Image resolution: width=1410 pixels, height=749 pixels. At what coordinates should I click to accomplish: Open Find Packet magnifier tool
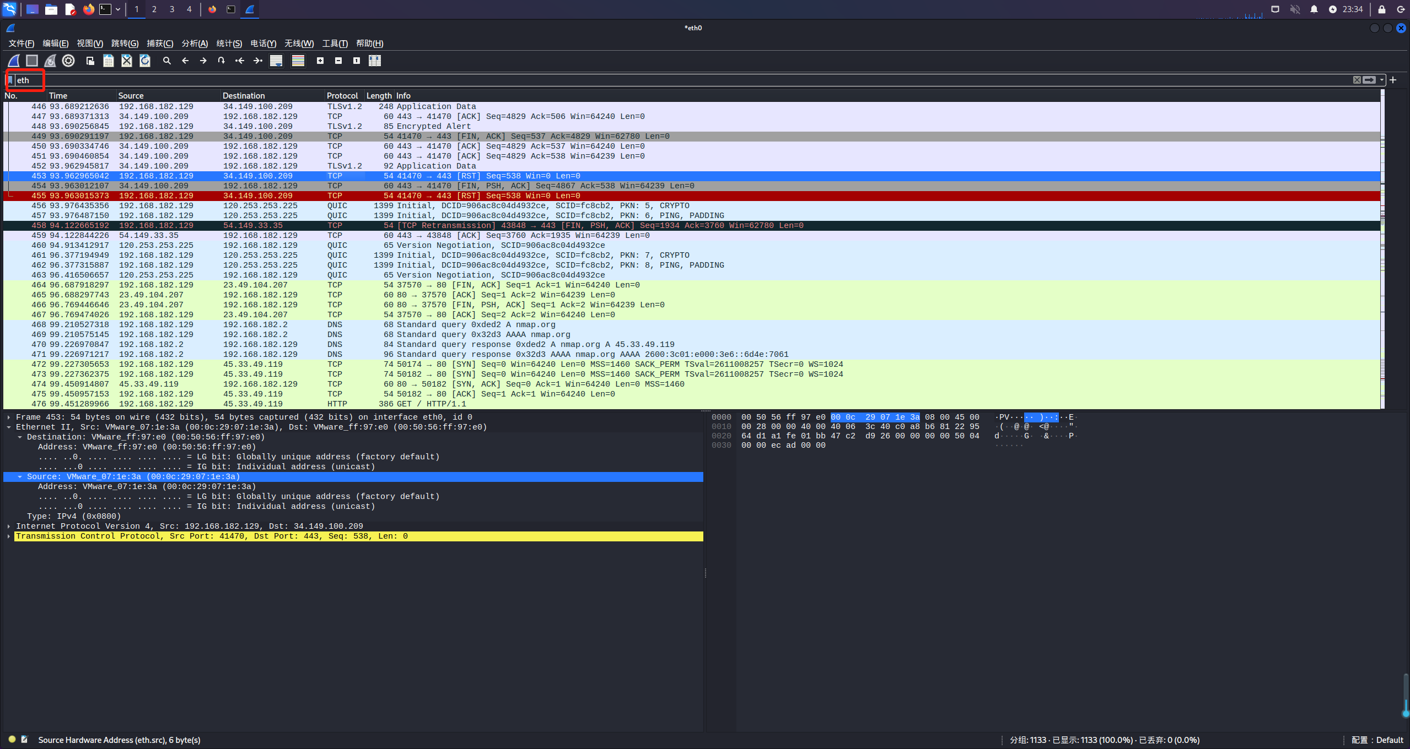tap(167, 61)
